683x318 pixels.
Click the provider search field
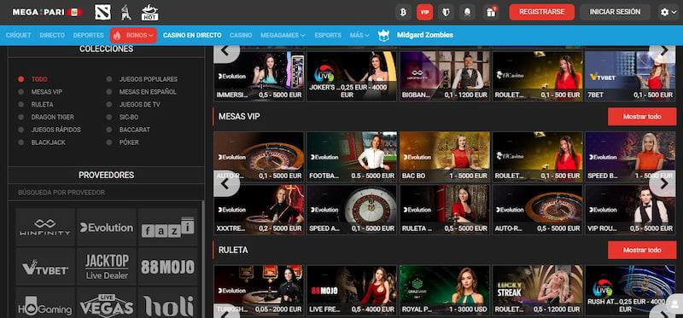tap(106, 193)
